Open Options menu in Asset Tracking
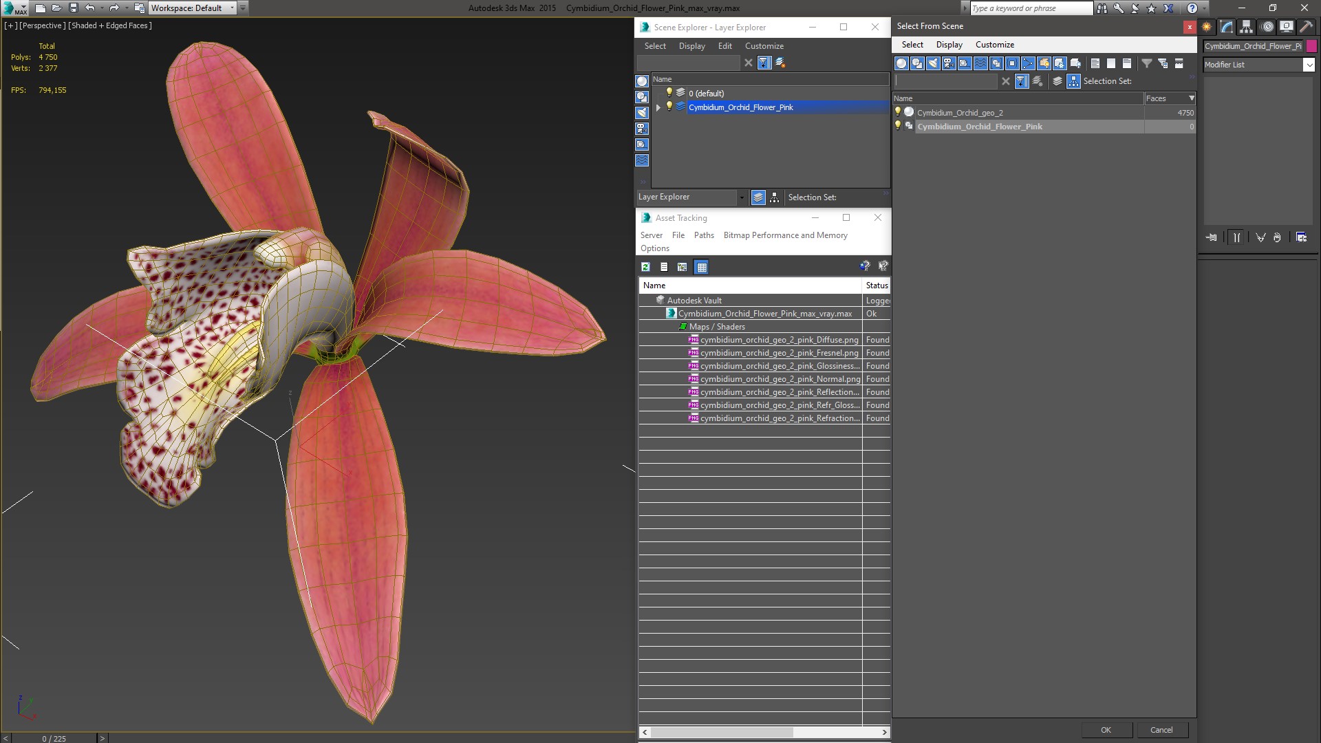Image resolution: width=1321 pixels, height=743 pixels. click(655, 248)
